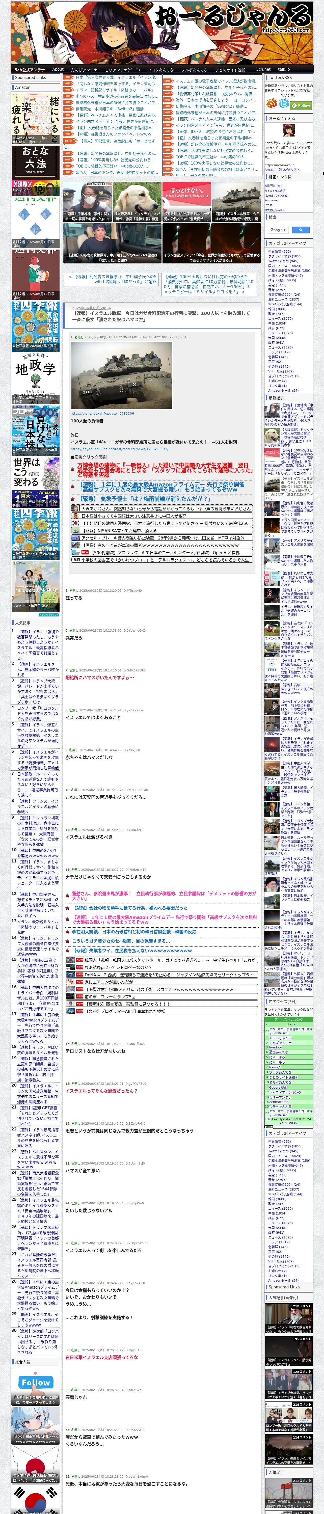The image size is (324, 1514).
Task: Open the まとめサイト速報+ nav item
Action: point(231,69)
